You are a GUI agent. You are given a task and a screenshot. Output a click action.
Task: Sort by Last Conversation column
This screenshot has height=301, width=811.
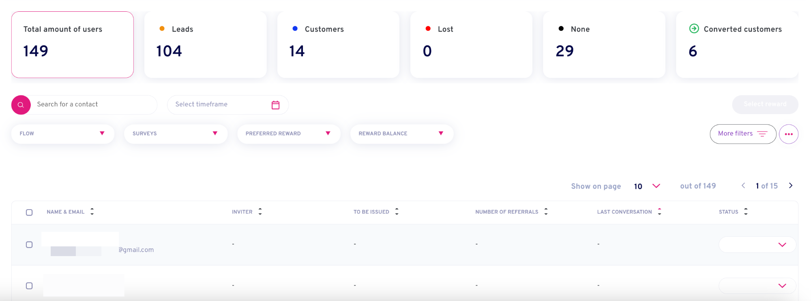pos(659,211)
